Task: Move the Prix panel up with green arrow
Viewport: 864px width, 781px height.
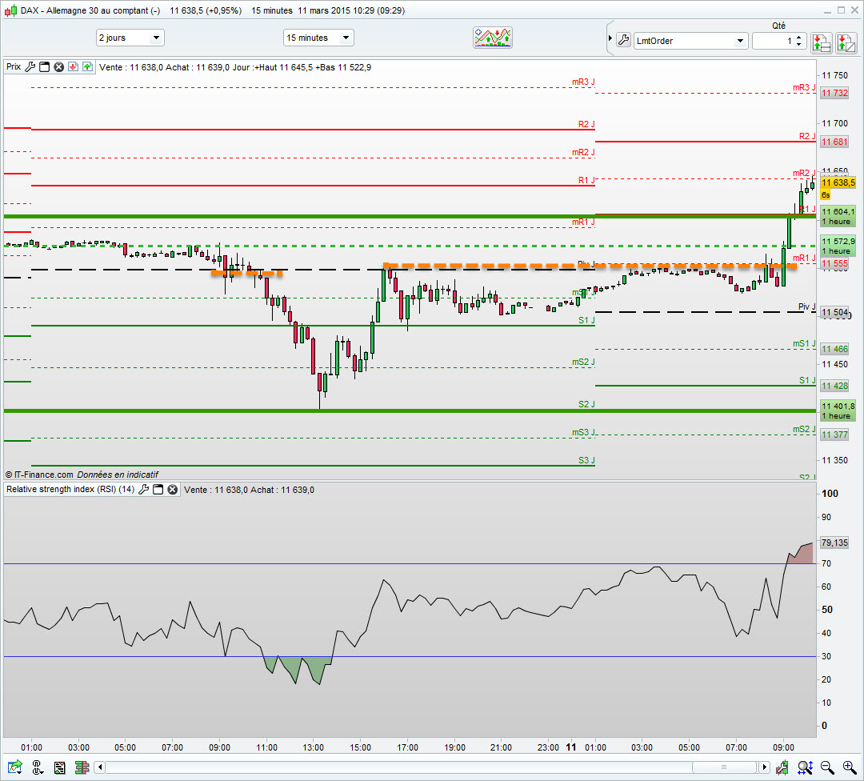Action: (x=86, y=67)
